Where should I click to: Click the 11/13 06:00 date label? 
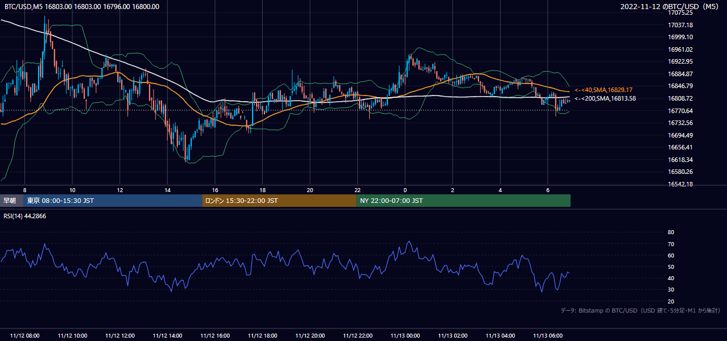coord(548,336)
